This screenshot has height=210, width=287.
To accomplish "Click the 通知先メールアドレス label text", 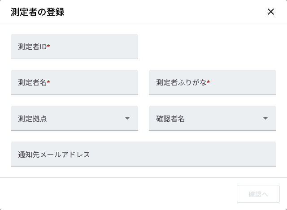I will click(x=54, y=154).
